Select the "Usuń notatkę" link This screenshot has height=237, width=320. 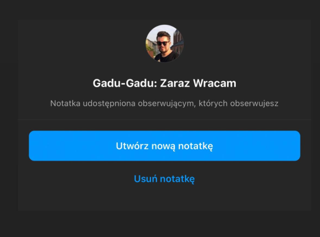(164, 179)
